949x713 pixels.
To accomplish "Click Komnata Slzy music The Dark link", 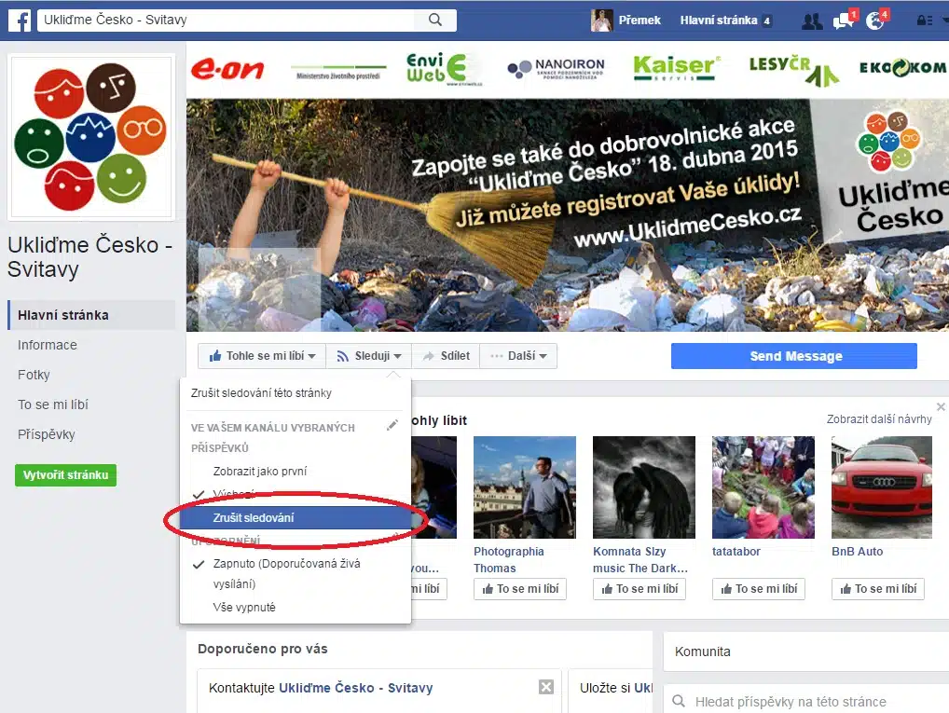I will (640, 560).
